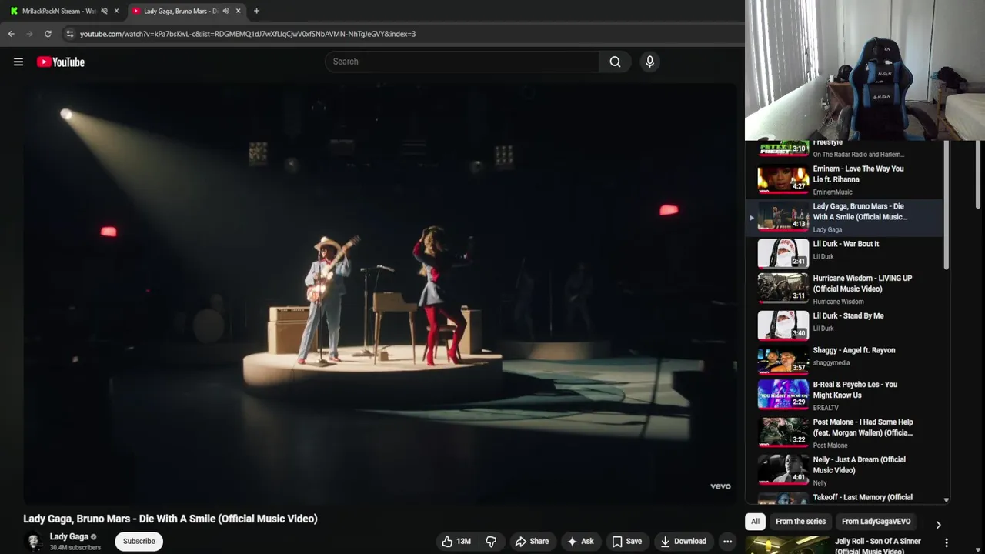Go back with the browser back arrow
Viewport: 985px width, 554px height.
click(x=11, y=34)
